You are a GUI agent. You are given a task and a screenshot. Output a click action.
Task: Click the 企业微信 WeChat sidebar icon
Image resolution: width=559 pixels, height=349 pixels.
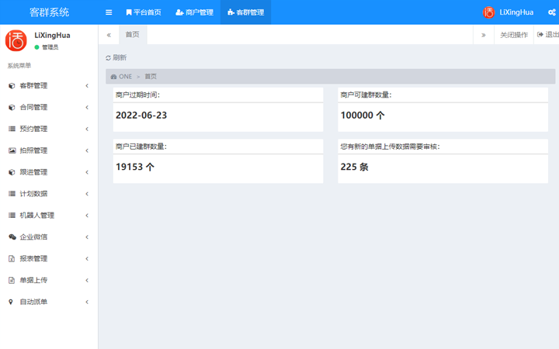pos(12,237)
